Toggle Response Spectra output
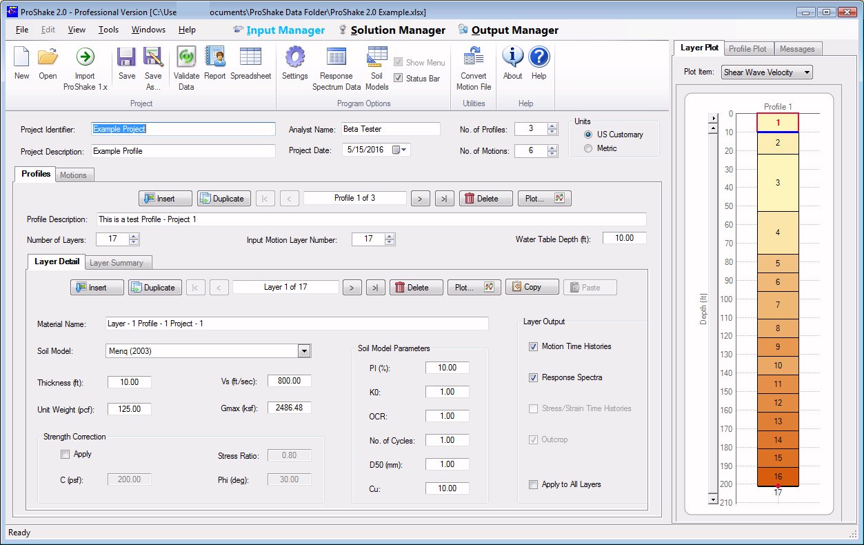Screen dimensions: 864x545 tap(533, 377)
